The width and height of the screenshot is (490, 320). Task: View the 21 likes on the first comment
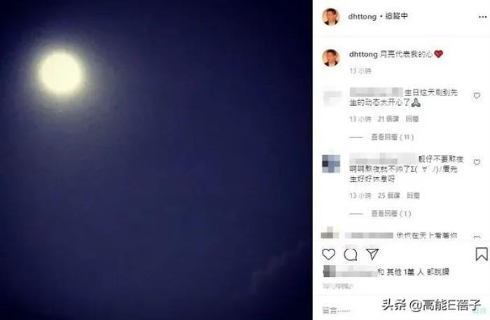388,119
